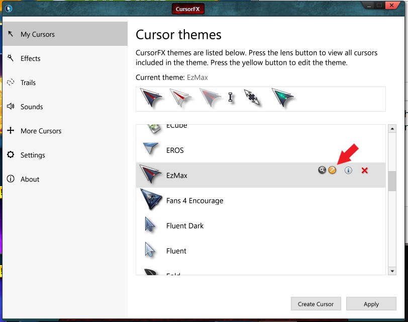Screen dimensions: 408x322
Task: Click the theme list scrollbar thumb
Action: click(x=392, y=181)
